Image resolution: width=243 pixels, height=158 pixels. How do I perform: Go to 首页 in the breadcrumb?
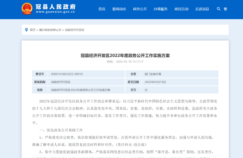[33, 30]
